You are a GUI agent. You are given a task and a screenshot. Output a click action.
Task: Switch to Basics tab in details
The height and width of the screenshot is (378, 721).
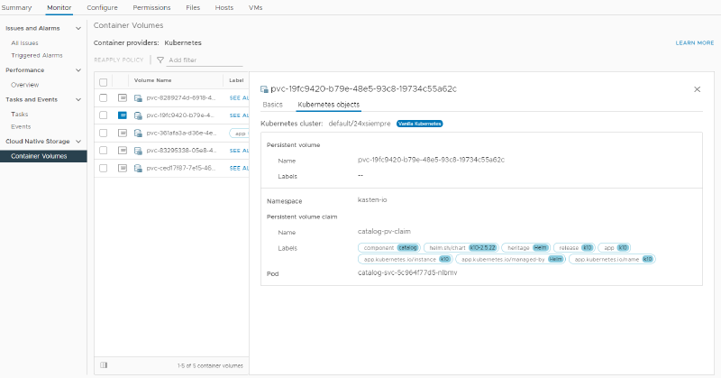click(x=273, y=105)
